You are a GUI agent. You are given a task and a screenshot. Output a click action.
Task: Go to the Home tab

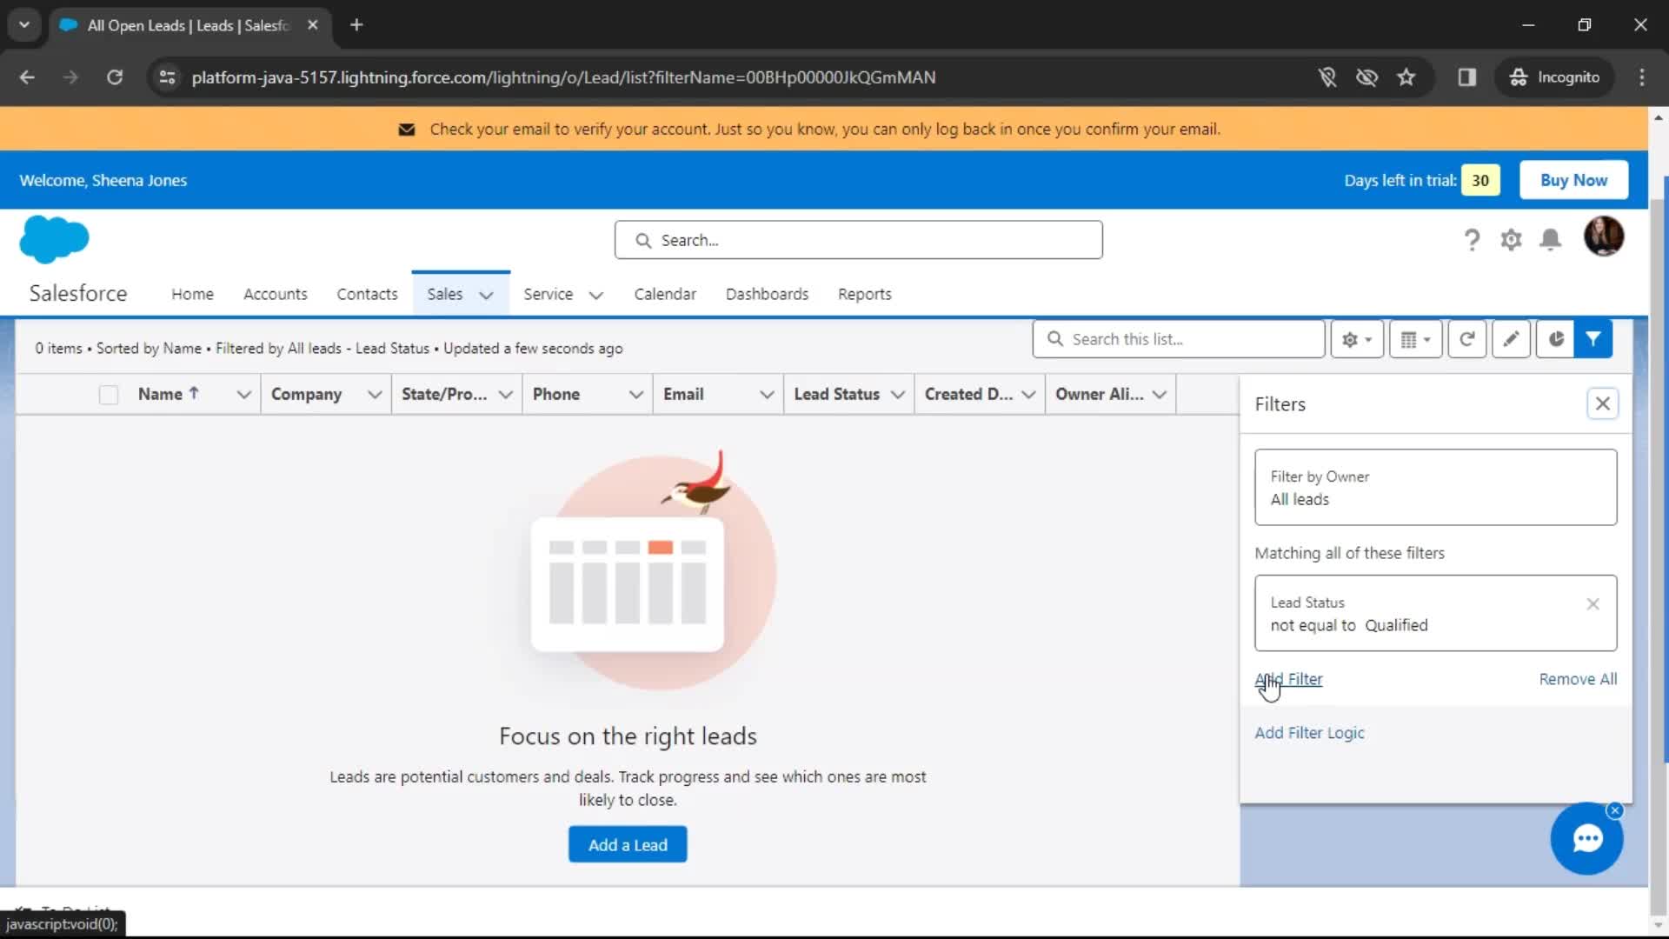(x=192, y=294)
